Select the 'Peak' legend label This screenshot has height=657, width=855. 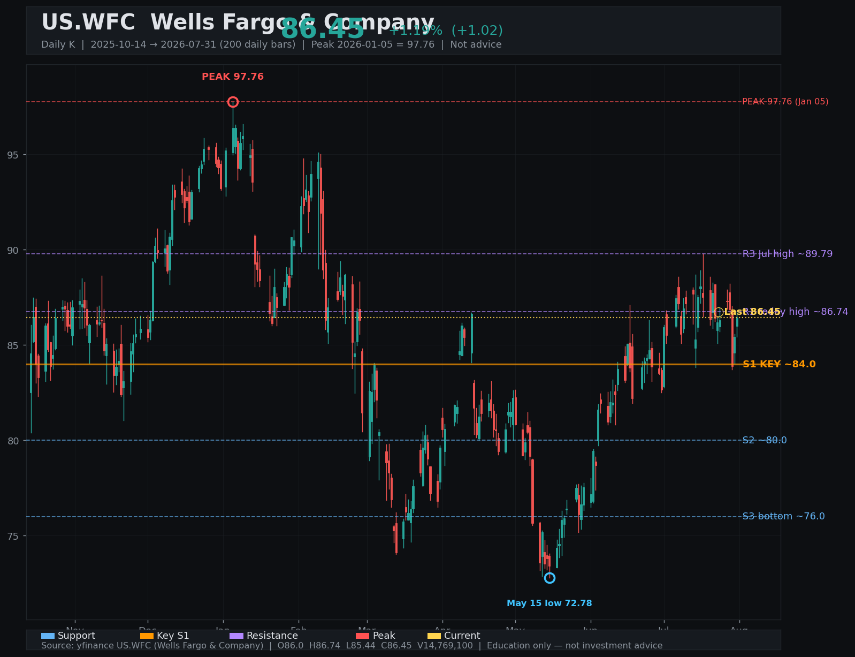(384, 636)
